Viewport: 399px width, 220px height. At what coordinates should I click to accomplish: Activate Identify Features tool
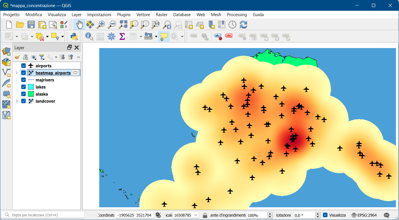(x=89, y=36)
